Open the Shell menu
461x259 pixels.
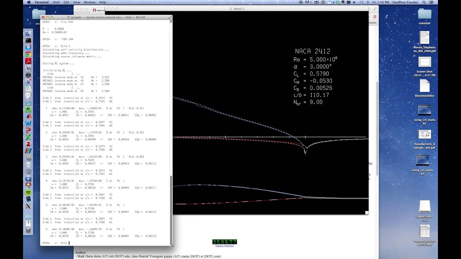56,2
